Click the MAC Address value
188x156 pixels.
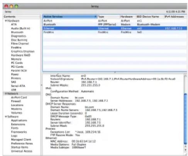84,141
